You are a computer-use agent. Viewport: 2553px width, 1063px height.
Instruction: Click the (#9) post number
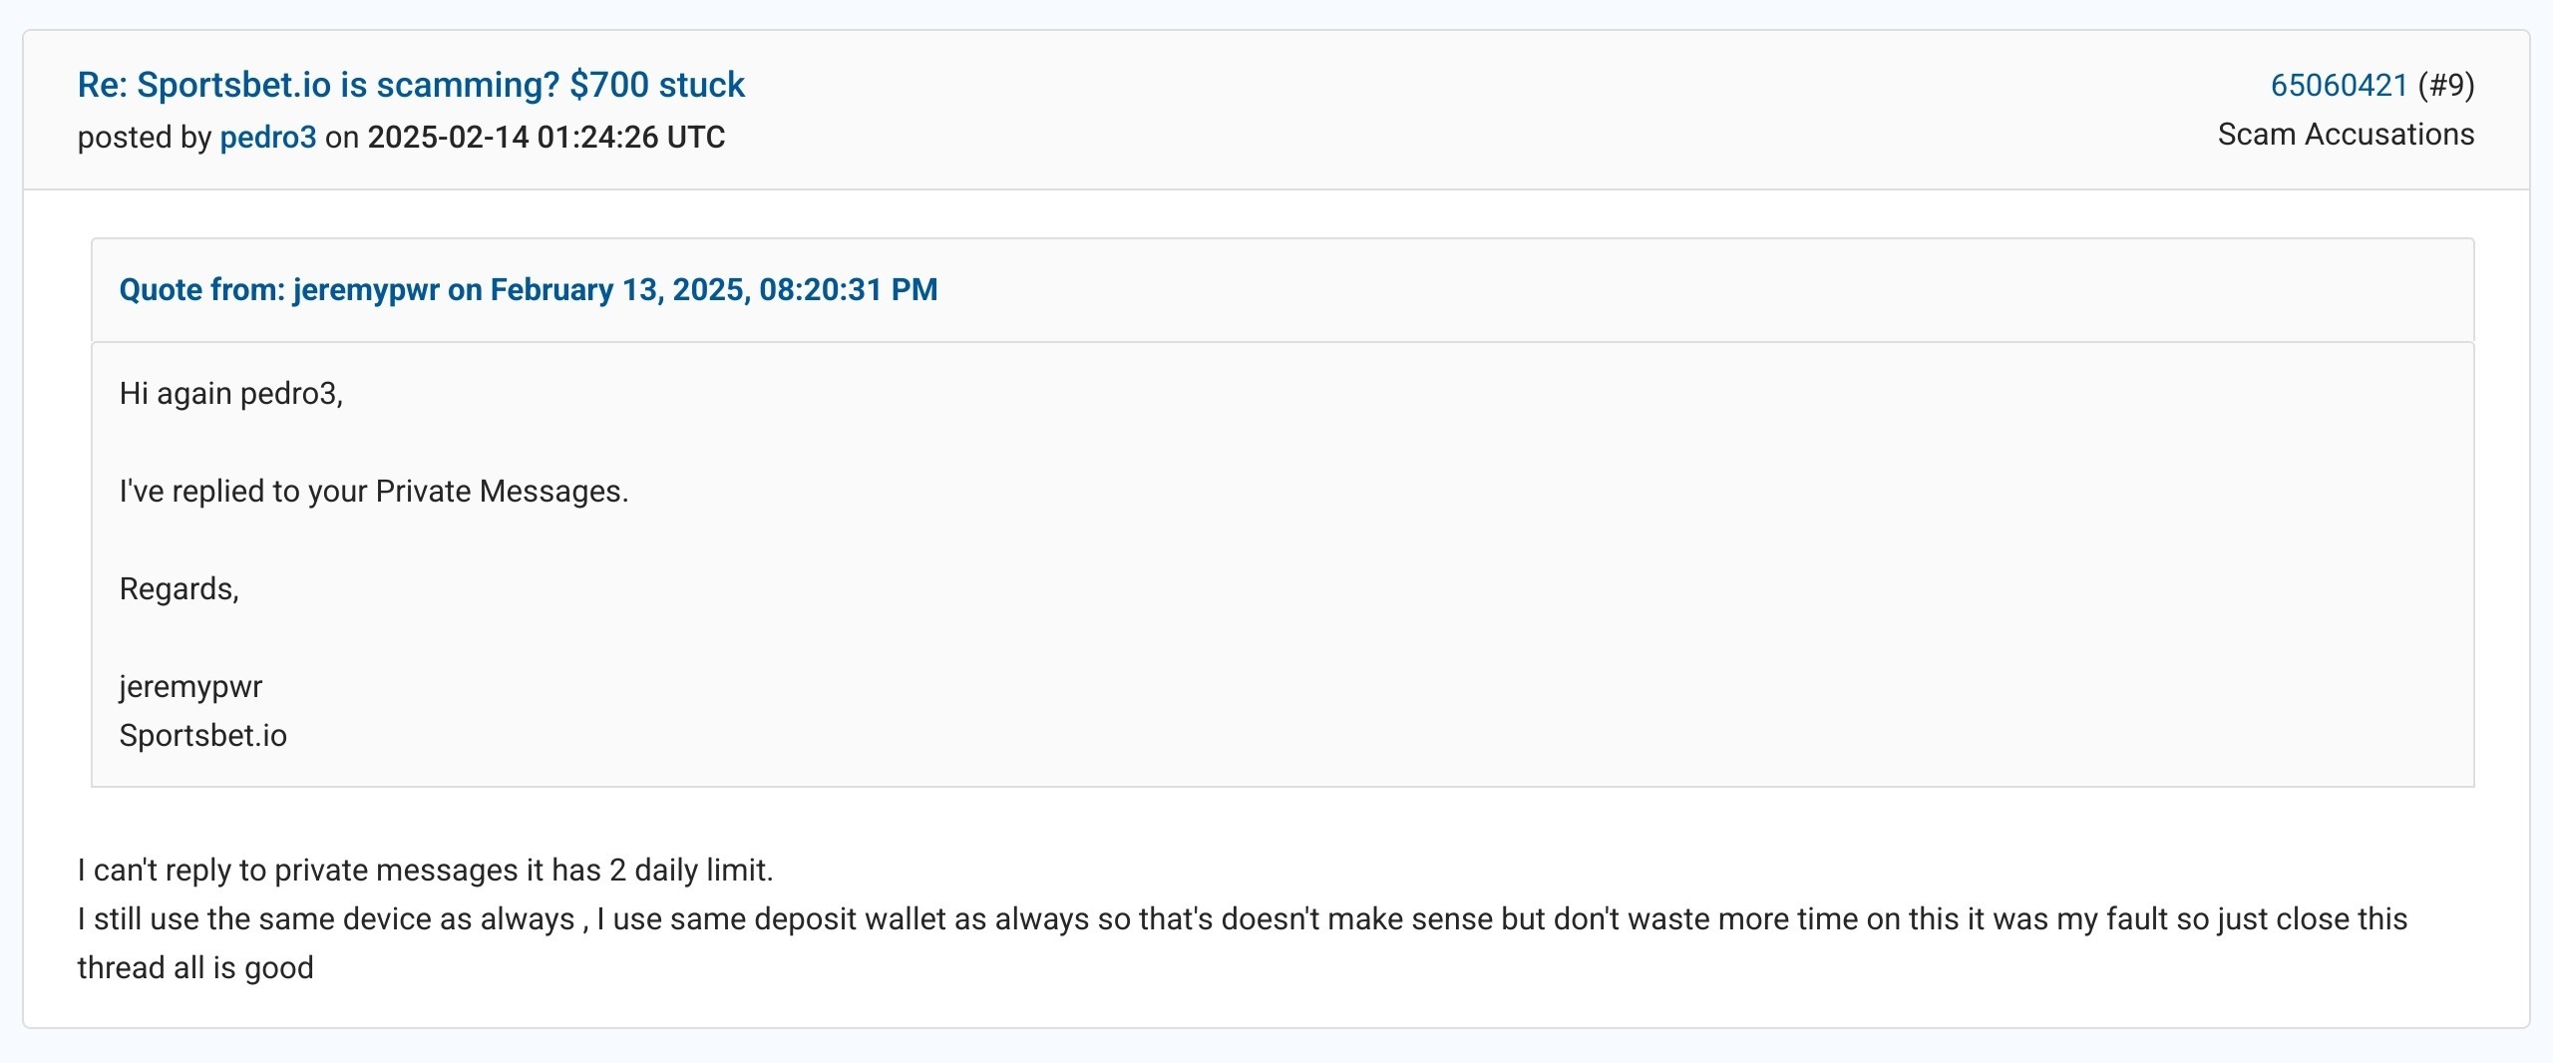2445,86
